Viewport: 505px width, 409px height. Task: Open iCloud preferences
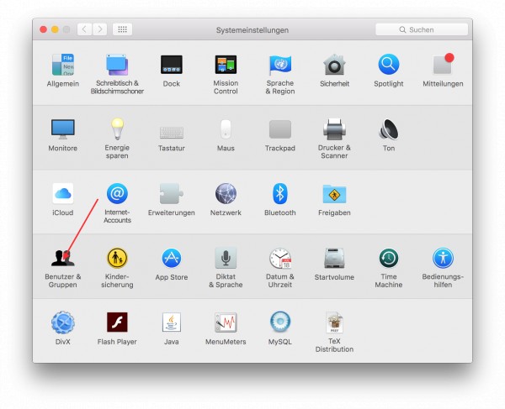coord(63,193)
